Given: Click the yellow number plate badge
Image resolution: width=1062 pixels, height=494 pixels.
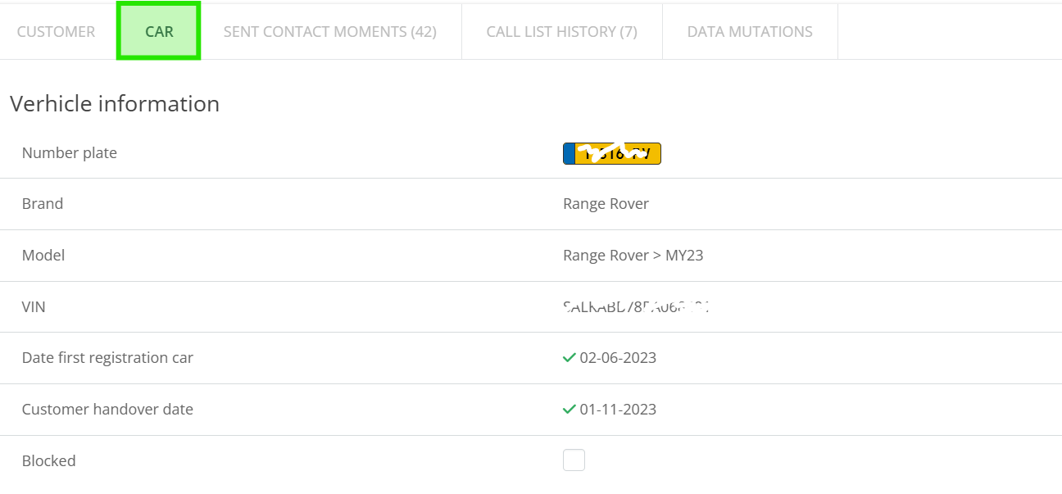Looking at the screenshot, I should (x=612, y=153).
